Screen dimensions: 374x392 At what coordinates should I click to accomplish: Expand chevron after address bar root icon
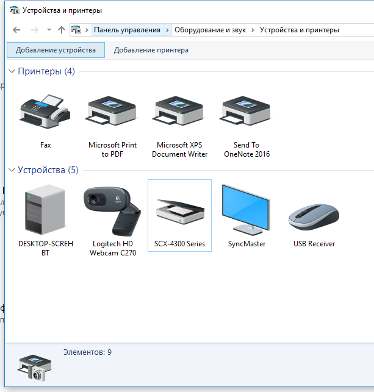point(87,30)
